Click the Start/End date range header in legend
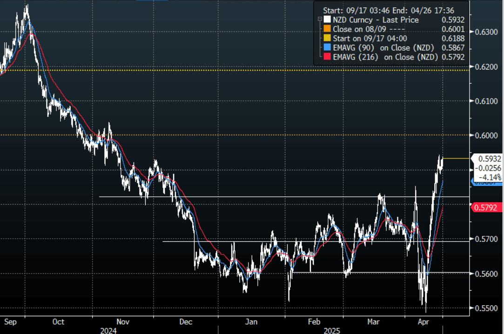Screen dimensions: 504x334 point(389,10)
